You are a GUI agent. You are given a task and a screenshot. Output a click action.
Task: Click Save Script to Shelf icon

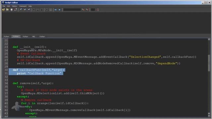coord(16,10)
